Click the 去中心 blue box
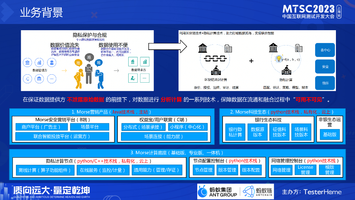355x200 pixels. 325,50
